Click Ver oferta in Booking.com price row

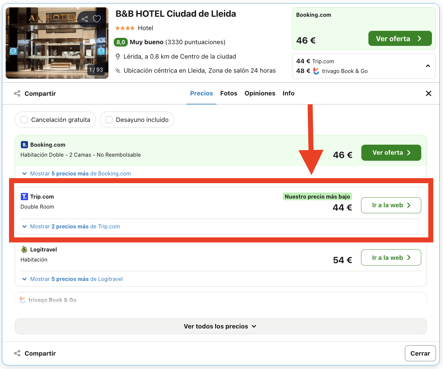391,153
